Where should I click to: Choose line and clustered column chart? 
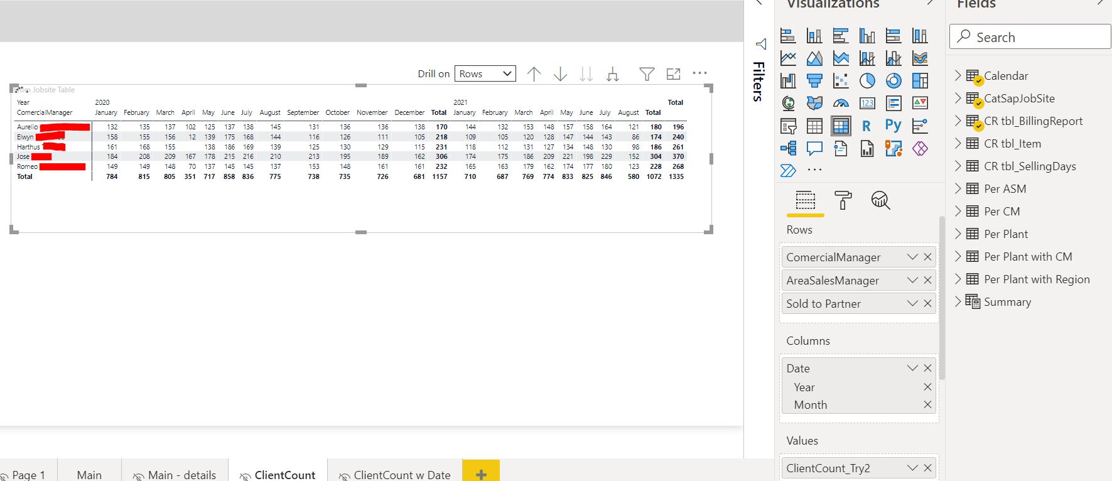pos(893,58)
